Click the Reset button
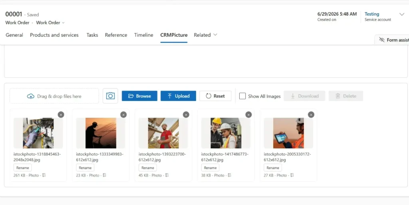 click(x=215, y=96)
